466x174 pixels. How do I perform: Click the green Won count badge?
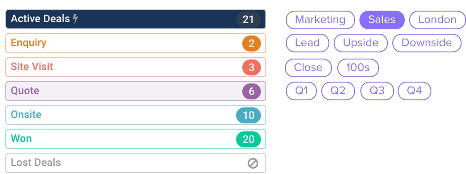click(249, 139)
